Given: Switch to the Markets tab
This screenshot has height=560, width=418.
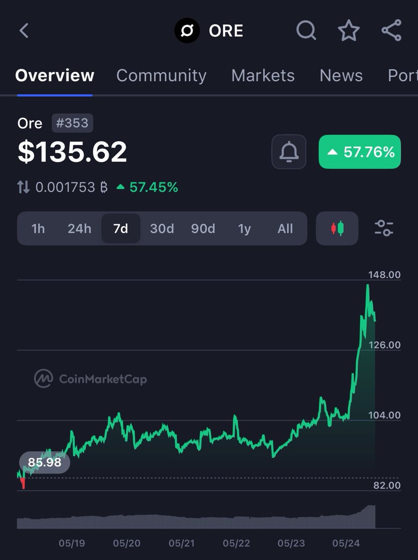Looking at the screenshot, I should pyautogui.click(x=263, y=76).
